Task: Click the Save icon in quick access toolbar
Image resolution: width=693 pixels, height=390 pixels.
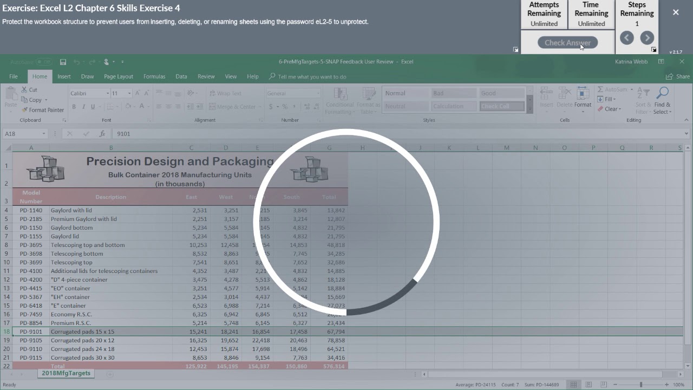Action: [63, 62]
